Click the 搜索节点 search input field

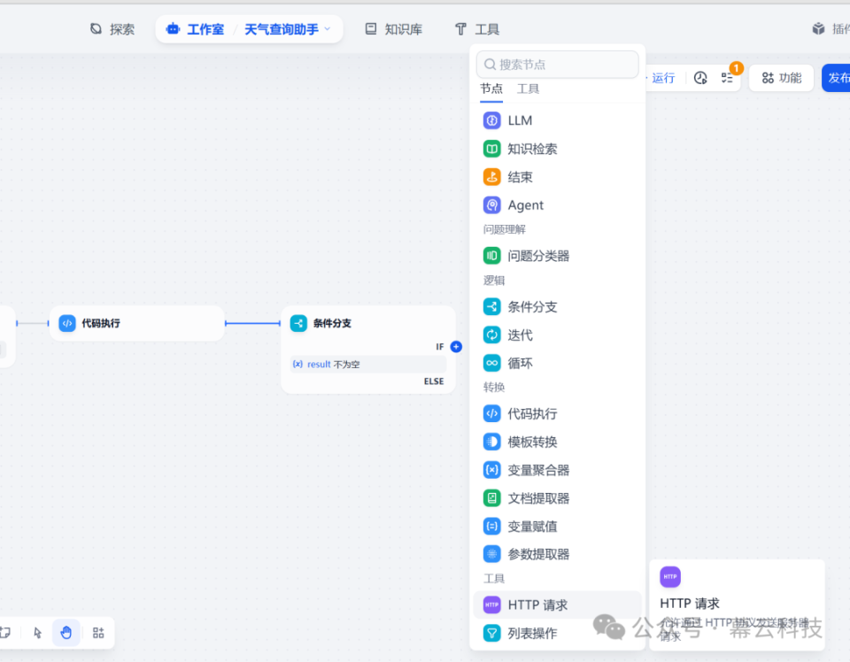[x=557, y=64]
